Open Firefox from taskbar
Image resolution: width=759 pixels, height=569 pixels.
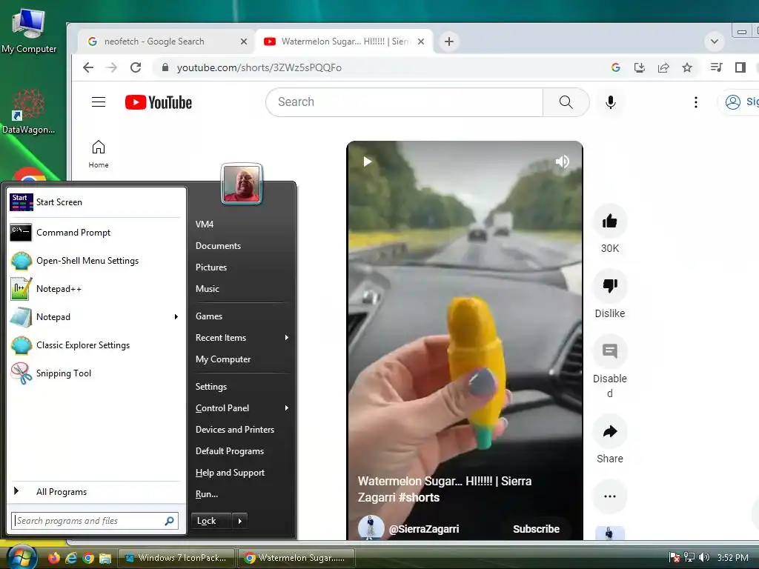tap(53, 558)
